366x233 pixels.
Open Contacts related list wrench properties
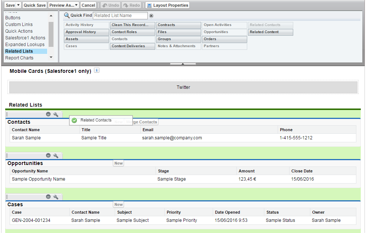tap(56, 114)
